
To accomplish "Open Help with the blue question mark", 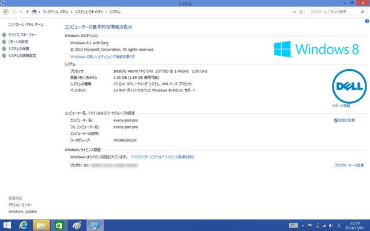I will (x=367, y=21).
